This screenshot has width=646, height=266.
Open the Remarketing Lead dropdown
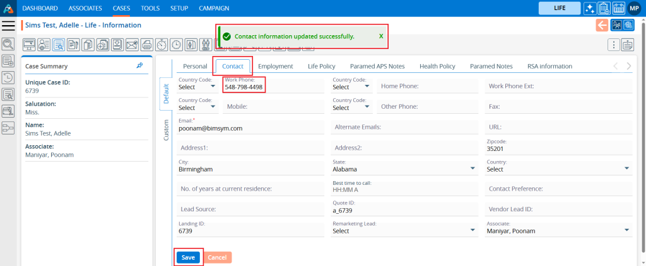point(473,231)
